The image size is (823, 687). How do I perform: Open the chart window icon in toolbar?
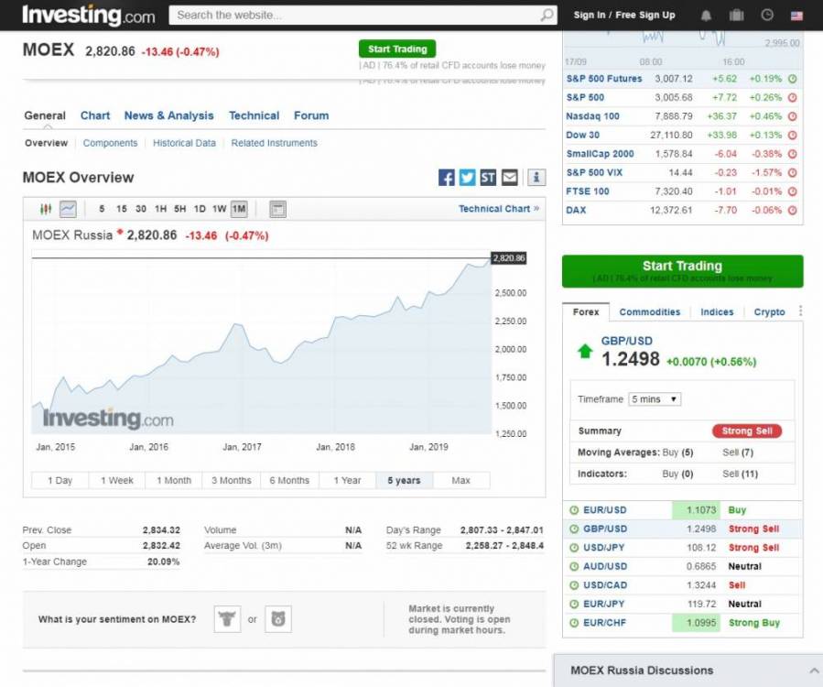pos(277,209)
